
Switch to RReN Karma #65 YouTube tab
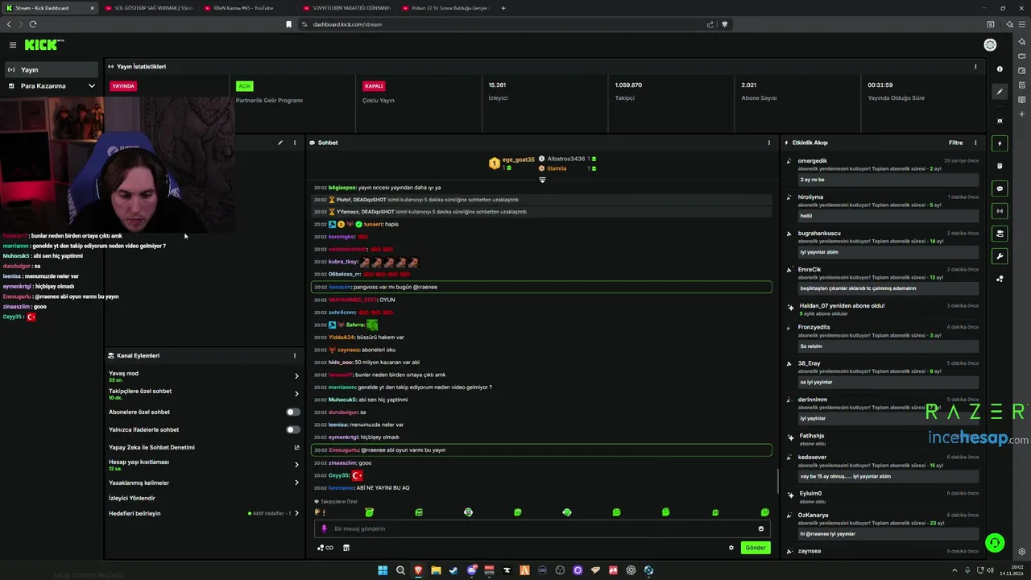click(x=246, y=8)
